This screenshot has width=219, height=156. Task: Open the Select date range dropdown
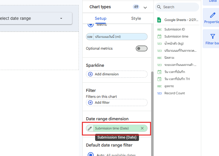point(36,18)
